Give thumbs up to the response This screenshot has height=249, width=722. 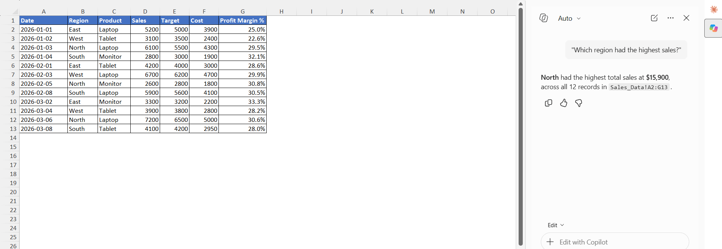pyautogui.click(x=563, y=103)
